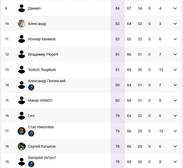183x168 pixels.
Task: Click the badge icon under Стас Николаев
Action: (31, 133)
